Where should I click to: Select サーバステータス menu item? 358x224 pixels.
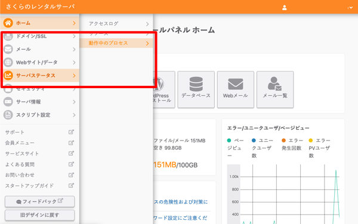tap(40, 76)
